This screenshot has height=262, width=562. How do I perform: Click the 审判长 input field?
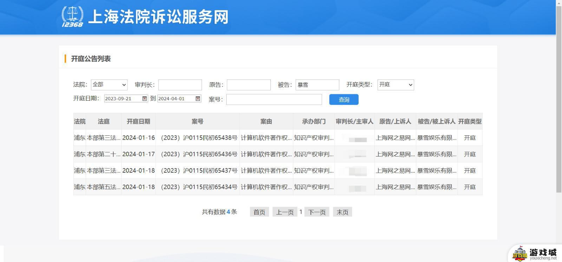[180, 85]
